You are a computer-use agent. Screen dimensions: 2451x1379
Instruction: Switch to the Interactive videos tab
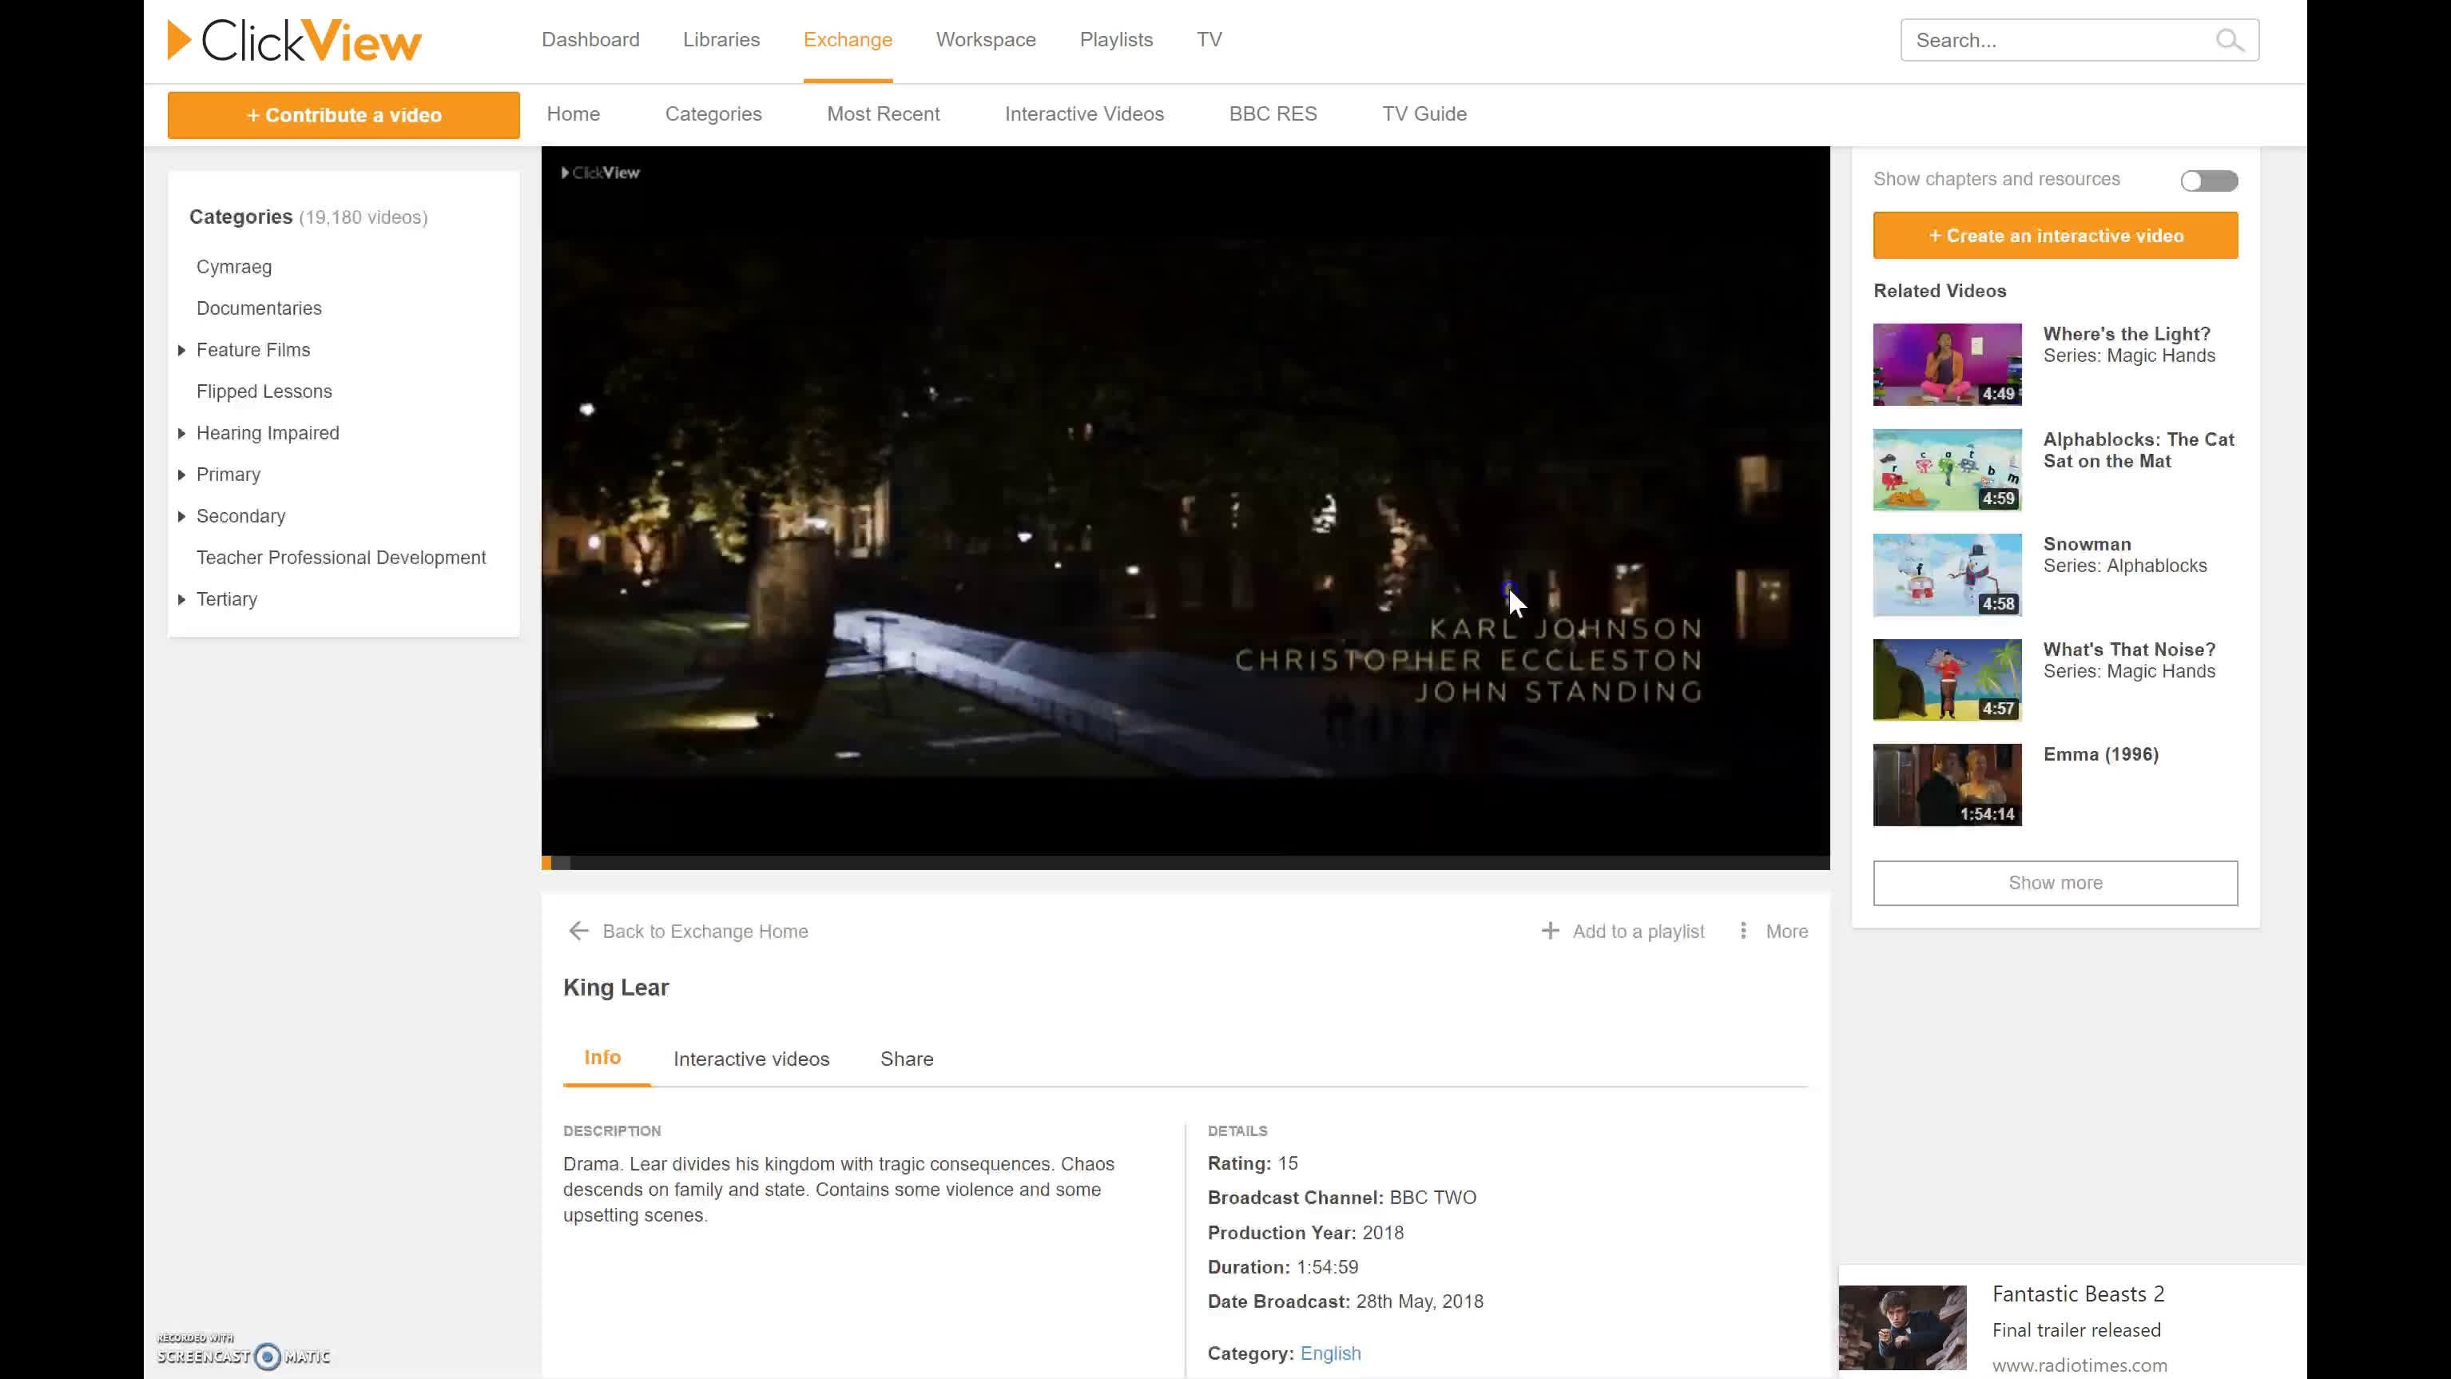pos(751,1059)
